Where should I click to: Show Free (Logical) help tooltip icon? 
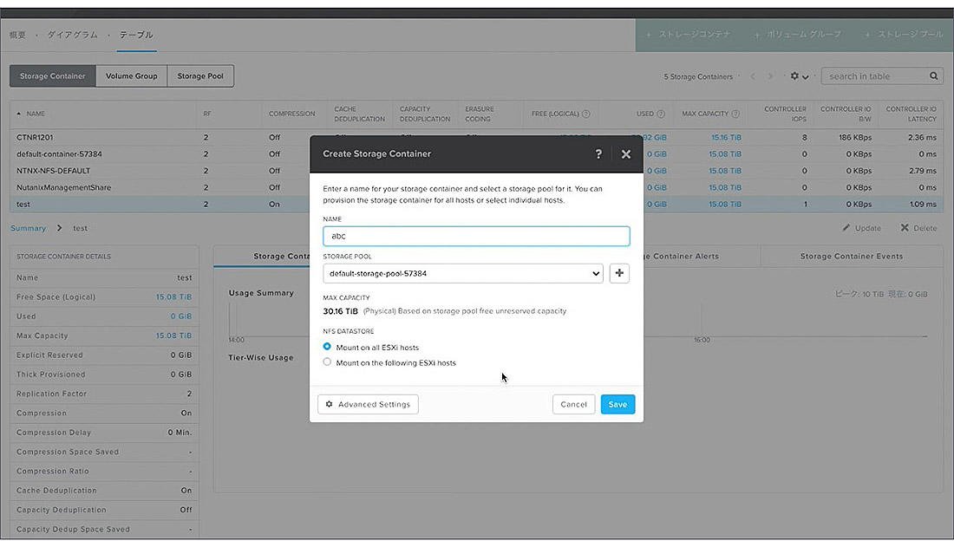pos(585,114)
